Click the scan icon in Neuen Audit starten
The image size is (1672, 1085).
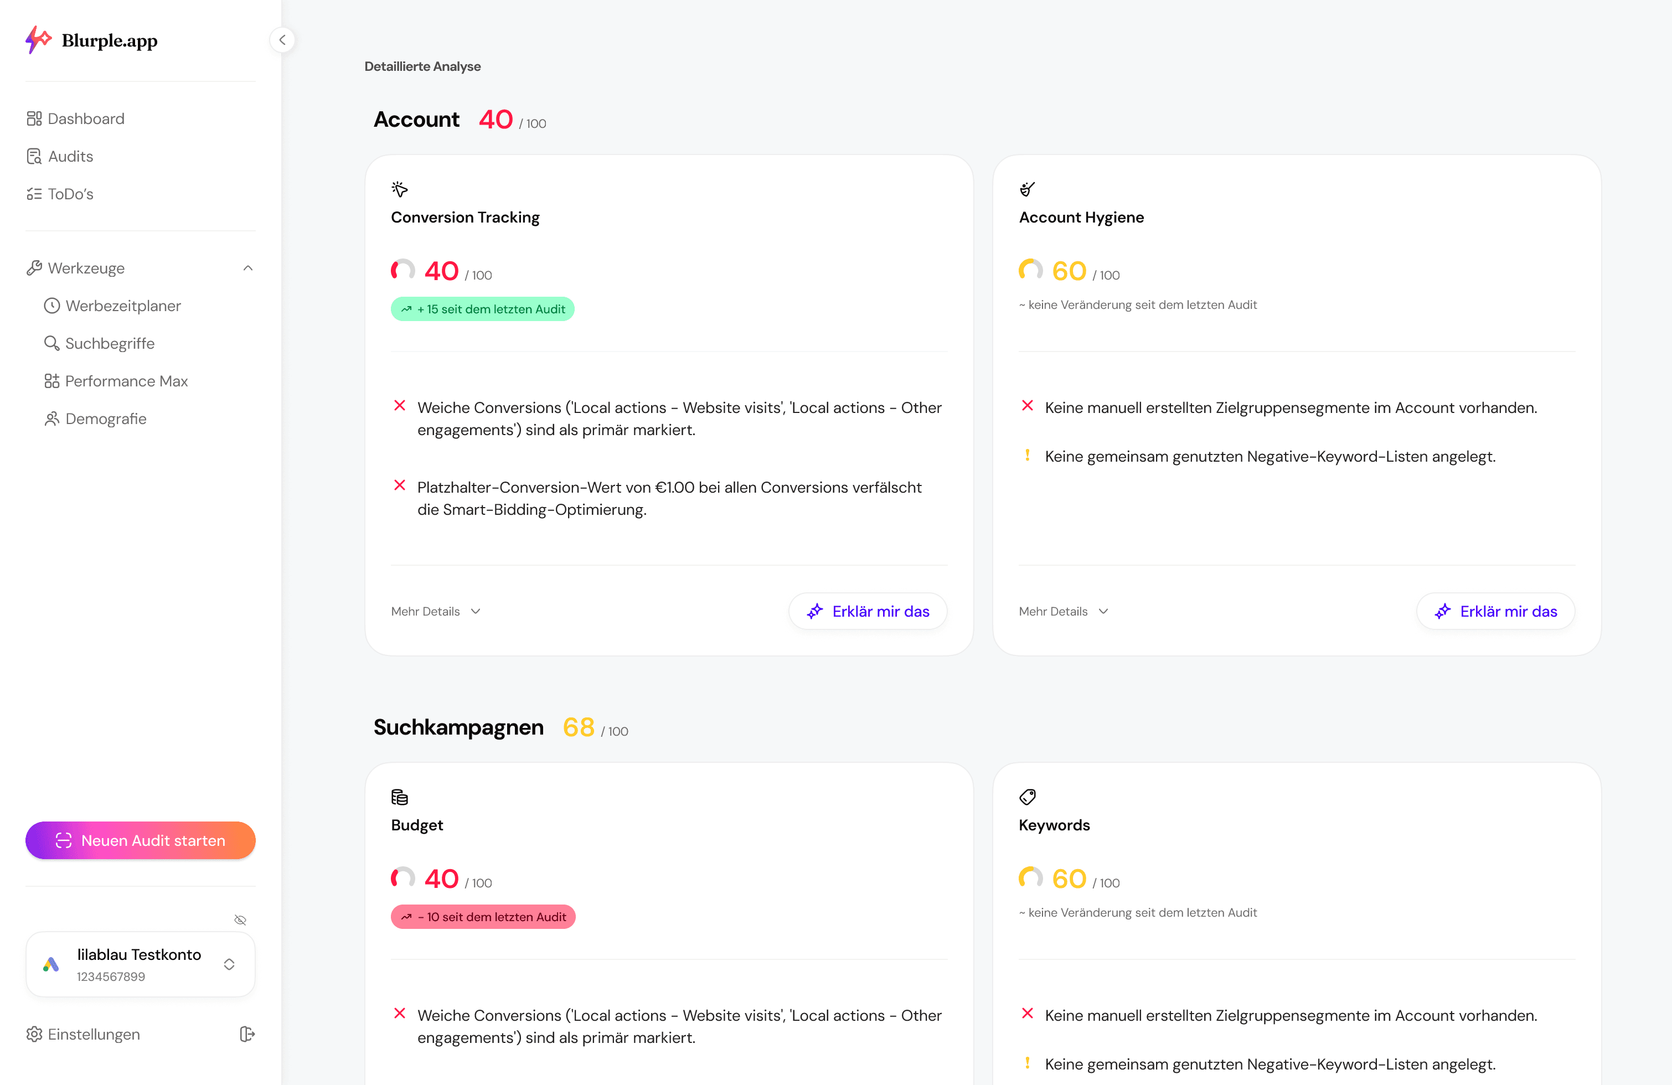click(x=64, y=841)
